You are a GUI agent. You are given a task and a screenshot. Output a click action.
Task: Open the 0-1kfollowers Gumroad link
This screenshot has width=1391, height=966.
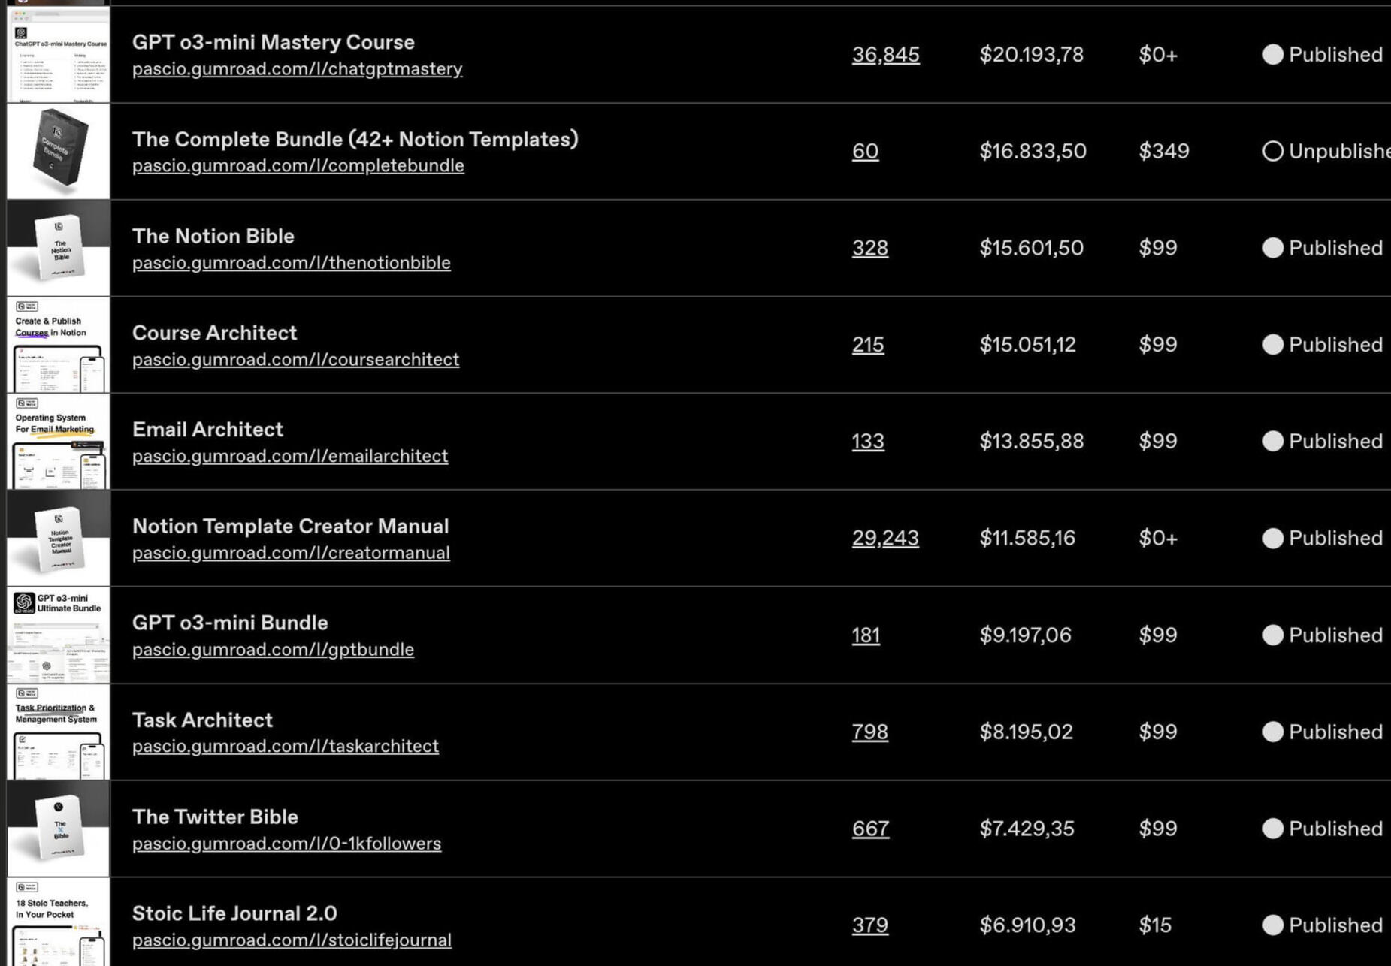point(286,844)
